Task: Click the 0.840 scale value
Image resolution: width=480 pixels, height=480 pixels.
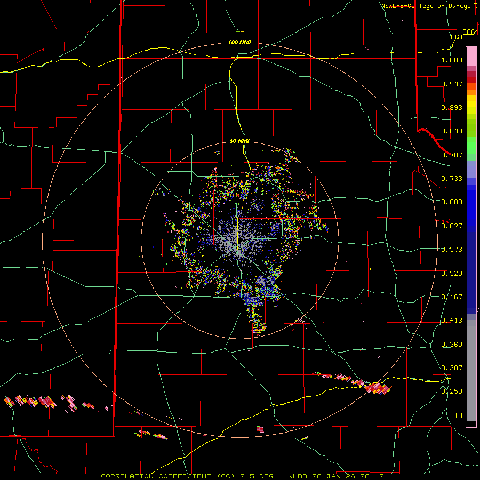Action: tap(452, 131)
